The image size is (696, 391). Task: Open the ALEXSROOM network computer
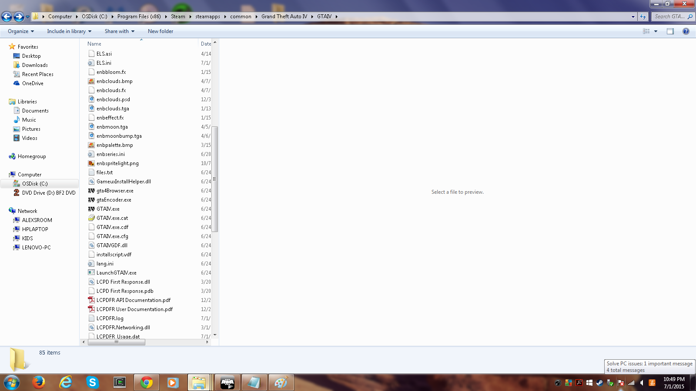coord(37,220)
